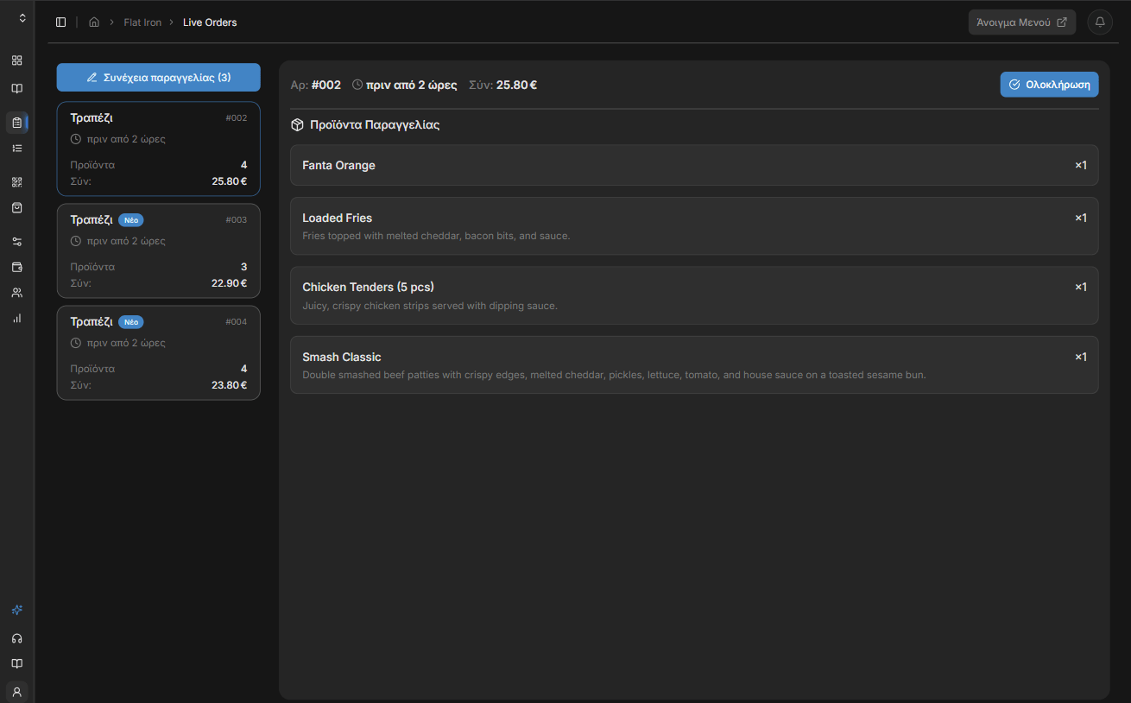Open Flat Iron breadcrumb link
This screenshot has height=703, width=1131.
coord(142,22)
